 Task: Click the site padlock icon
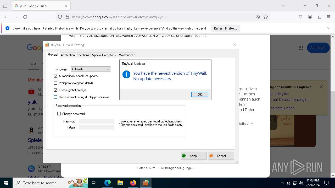pos(67,17)
